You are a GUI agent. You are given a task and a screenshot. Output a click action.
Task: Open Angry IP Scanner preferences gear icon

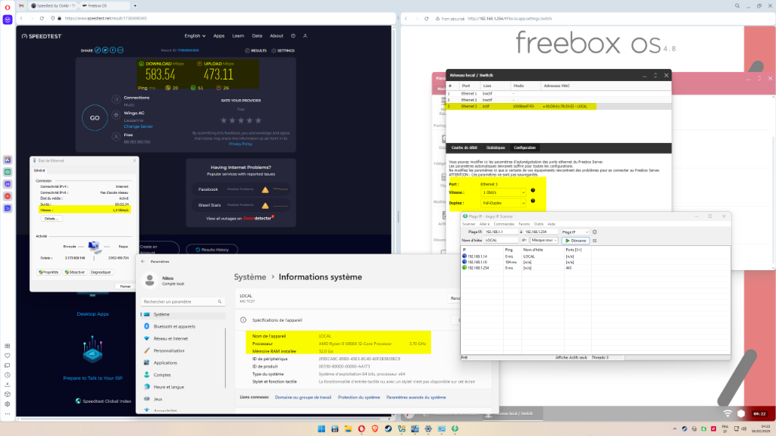(595, 232)
